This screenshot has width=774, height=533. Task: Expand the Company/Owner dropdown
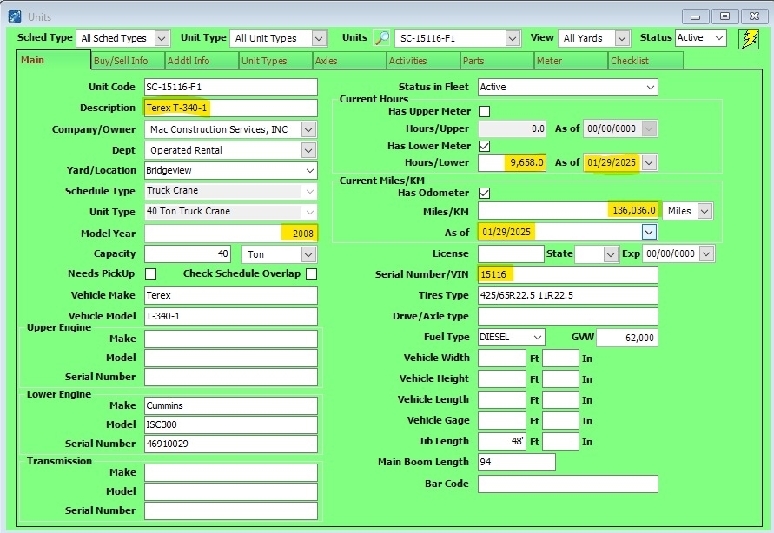pos(308,129)
